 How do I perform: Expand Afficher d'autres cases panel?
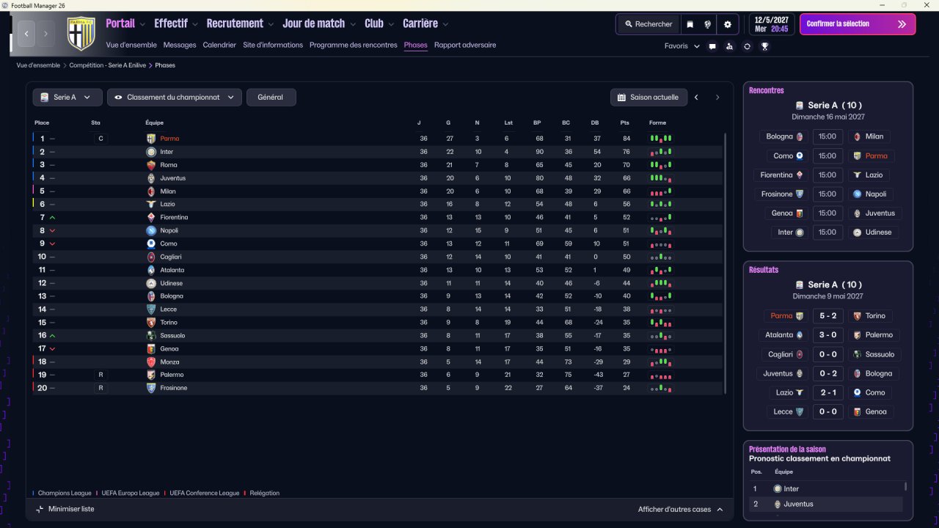pos(681,509)
